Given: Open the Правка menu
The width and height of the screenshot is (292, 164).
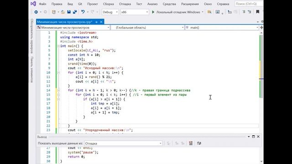Looking at the screenshot, I should 57,4.
